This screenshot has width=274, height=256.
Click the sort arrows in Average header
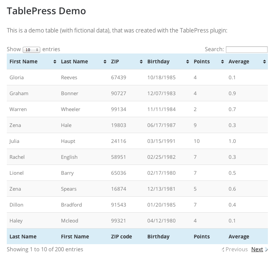click(265, 62)
